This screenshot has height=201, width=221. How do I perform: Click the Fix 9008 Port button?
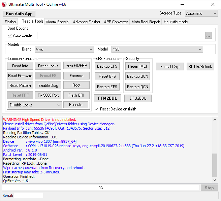click(x=48, y=95)
